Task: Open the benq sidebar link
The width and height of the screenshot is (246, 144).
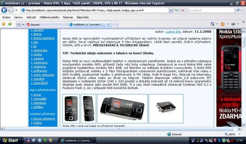Action: pos(36,34)
